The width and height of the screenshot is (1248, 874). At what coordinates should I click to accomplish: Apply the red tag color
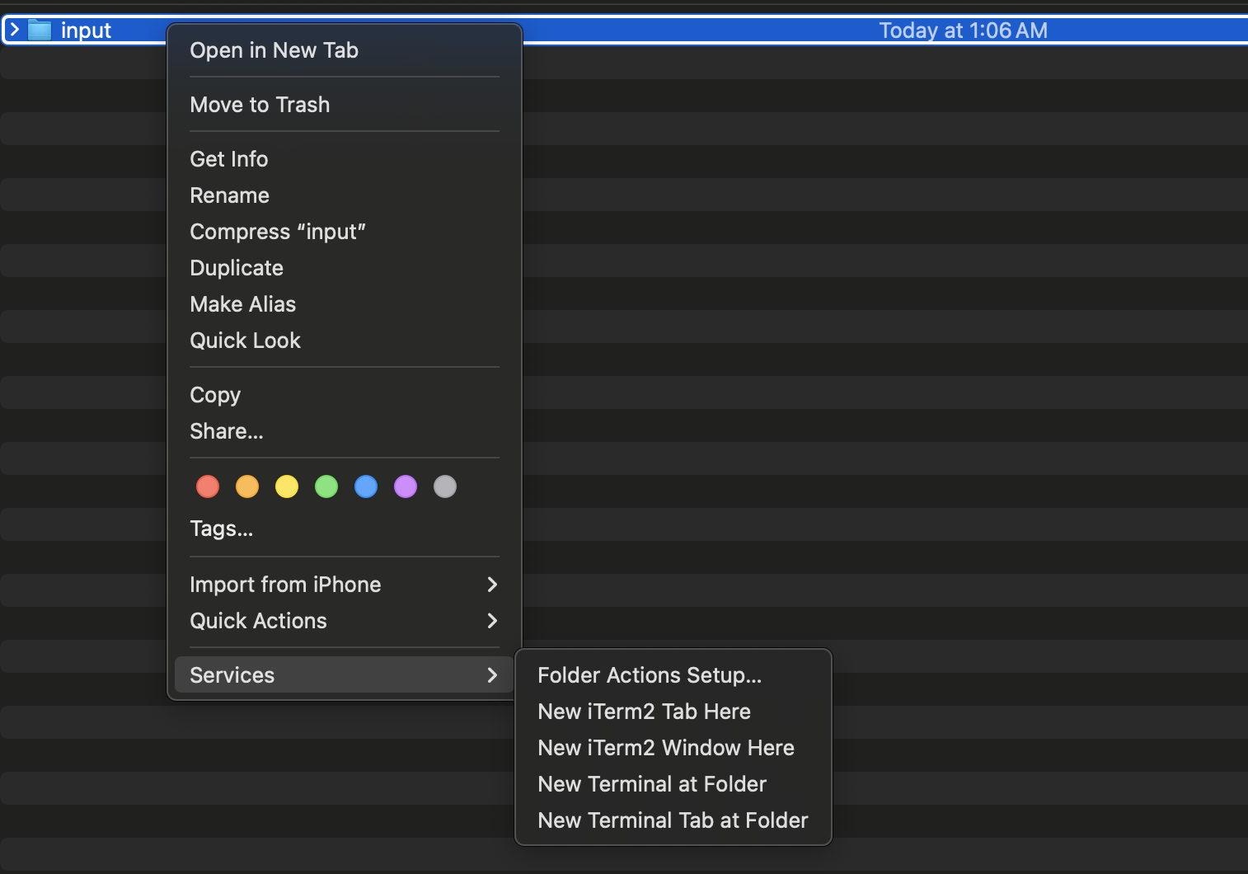208,486
